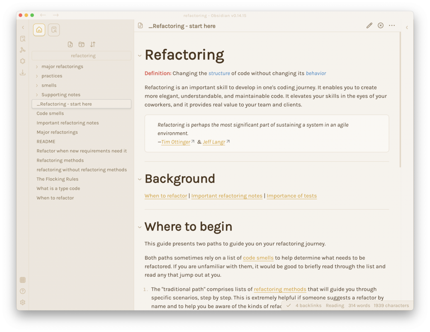This screenshot has width=430, height=332.
Task: Click 4 backlinks in status bar
Action: tap(308, 305)
